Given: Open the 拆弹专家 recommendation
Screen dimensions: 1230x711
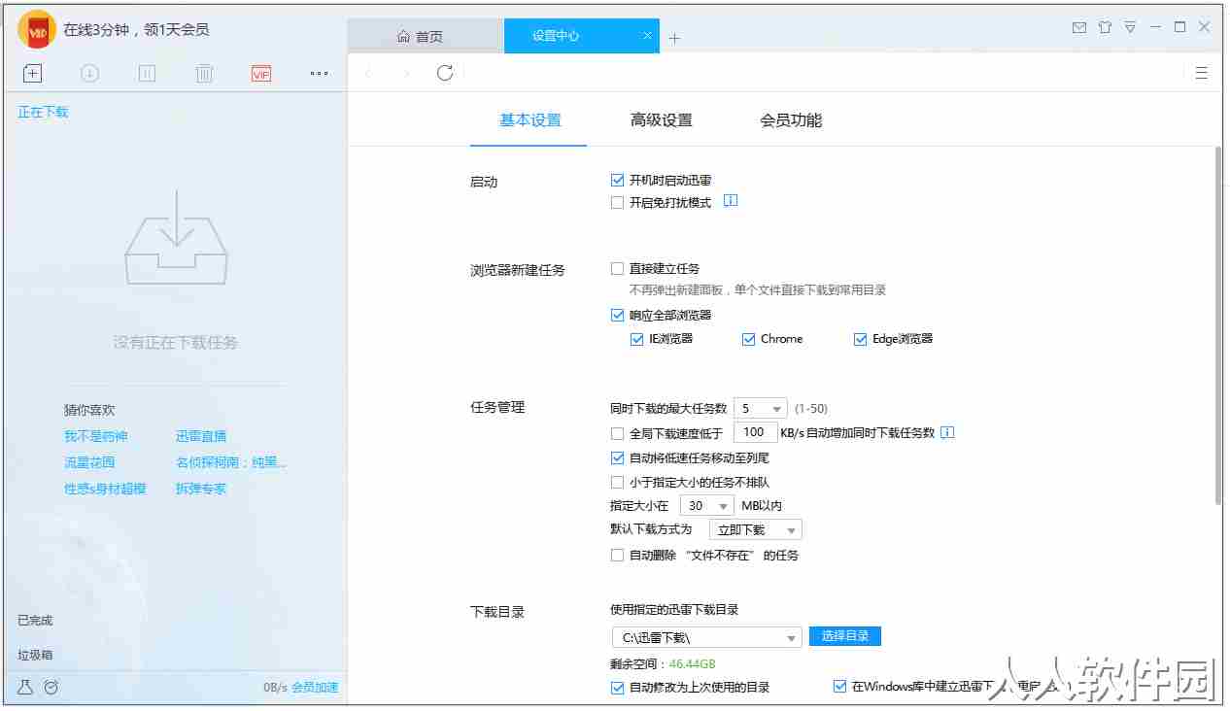Looking at the screenshot, I should click(201, 489).
